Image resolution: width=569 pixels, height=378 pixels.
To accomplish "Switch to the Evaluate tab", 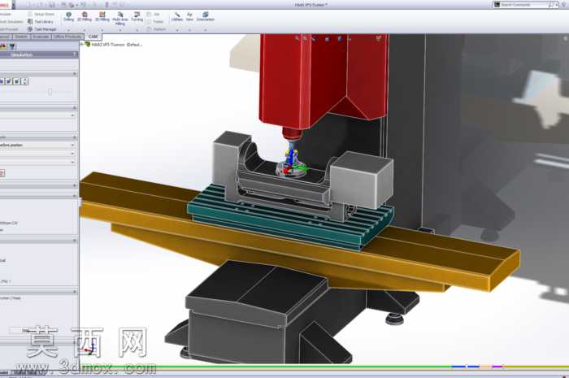I will click(41, 37).
